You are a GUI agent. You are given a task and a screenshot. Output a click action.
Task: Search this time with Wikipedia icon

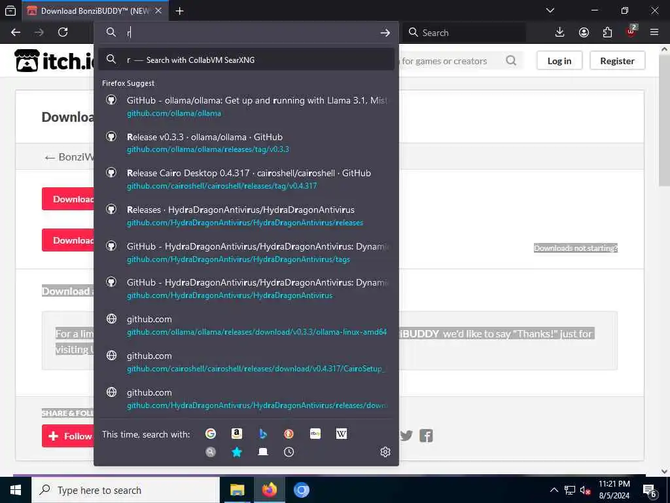click(x=342, y=434)
